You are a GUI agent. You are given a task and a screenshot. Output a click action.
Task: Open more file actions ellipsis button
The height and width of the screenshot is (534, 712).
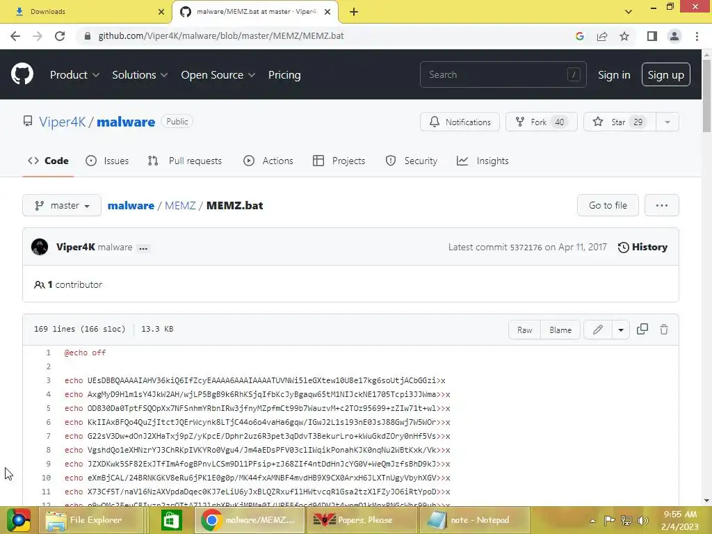[662, 205]
